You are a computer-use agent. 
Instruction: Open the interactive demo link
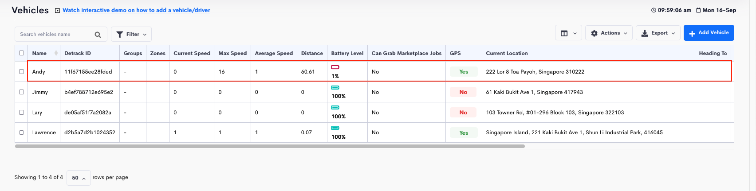pyautogui.click(x=136, y=10)
